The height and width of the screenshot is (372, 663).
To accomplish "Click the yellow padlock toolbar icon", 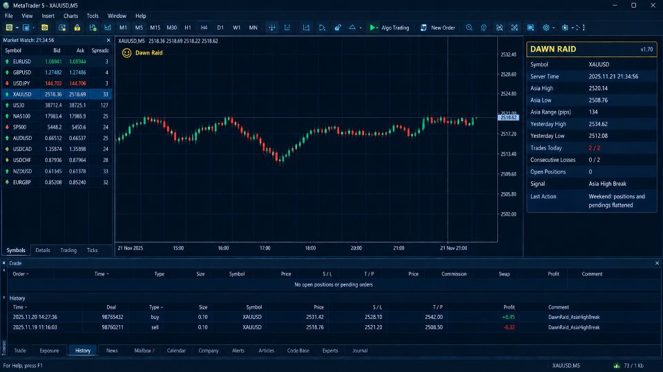I will click(x=77, y=28).
